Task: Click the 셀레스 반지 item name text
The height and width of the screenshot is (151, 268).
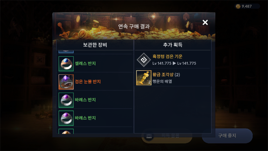Action: (x=85, y=63)
